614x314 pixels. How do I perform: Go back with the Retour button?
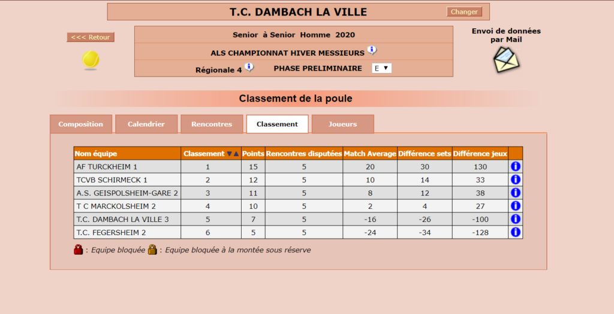pos(91,37)
